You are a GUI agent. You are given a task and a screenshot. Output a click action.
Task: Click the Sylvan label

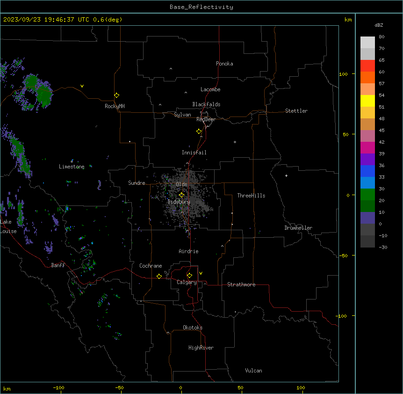[182, 115]
